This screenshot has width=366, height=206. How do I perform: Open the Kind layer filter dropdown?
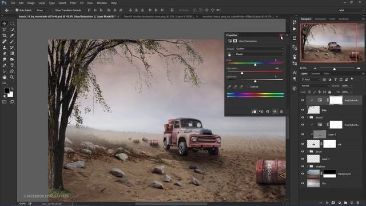(311, 80)
